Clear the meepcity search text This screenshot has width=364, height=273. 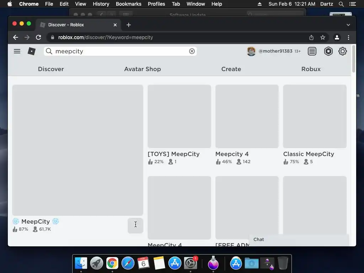click(x=192, y=51)
